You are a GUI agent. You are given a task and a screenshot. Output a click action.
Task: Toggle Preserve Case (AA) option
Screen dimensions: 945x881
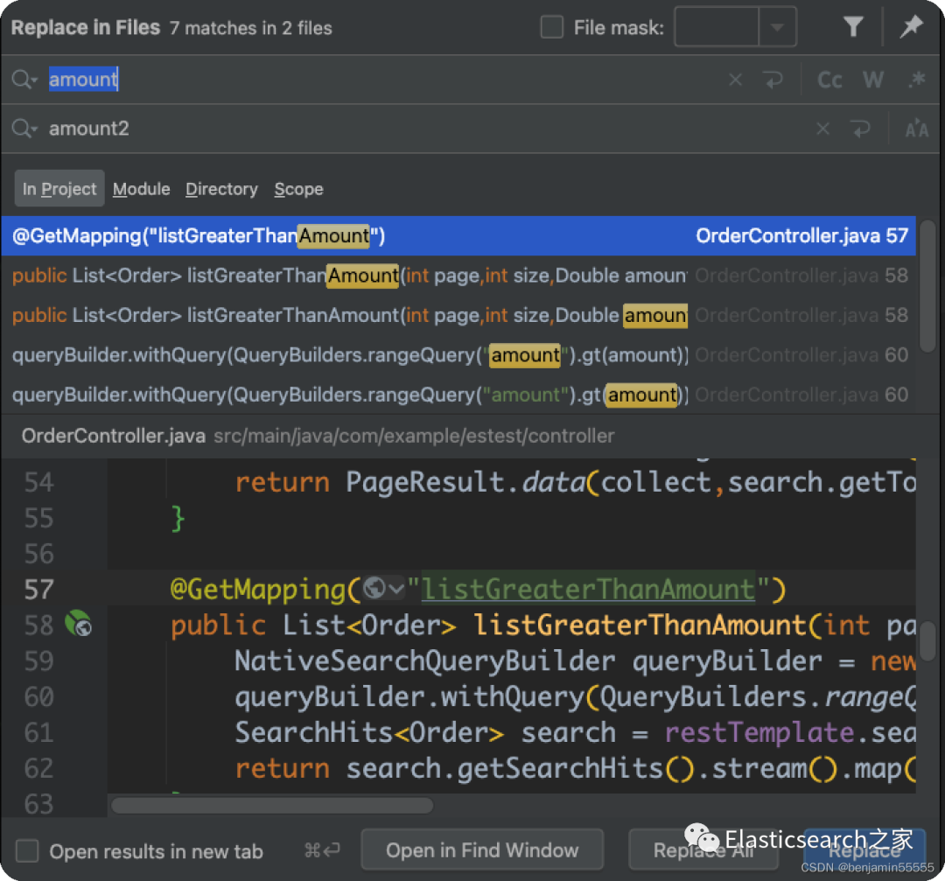pos(916,129)
